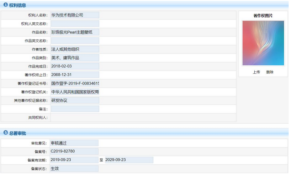Click the 删除 link under the image

[270, 72]
